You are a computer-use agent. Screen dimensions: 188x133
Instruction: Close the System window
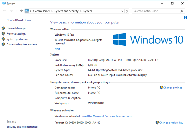[183, 4]
